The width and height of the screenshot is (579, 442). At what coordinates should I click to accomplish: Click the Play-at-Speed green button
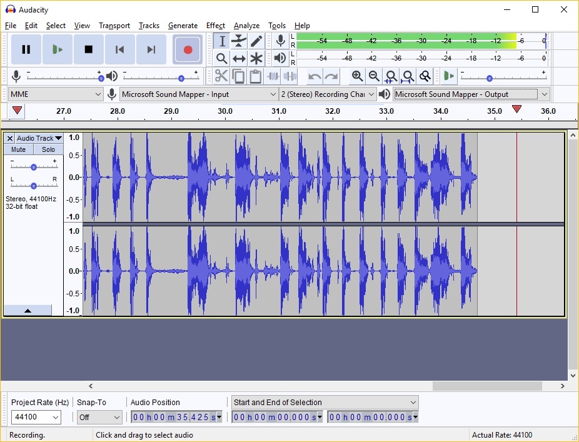[449, 76]
